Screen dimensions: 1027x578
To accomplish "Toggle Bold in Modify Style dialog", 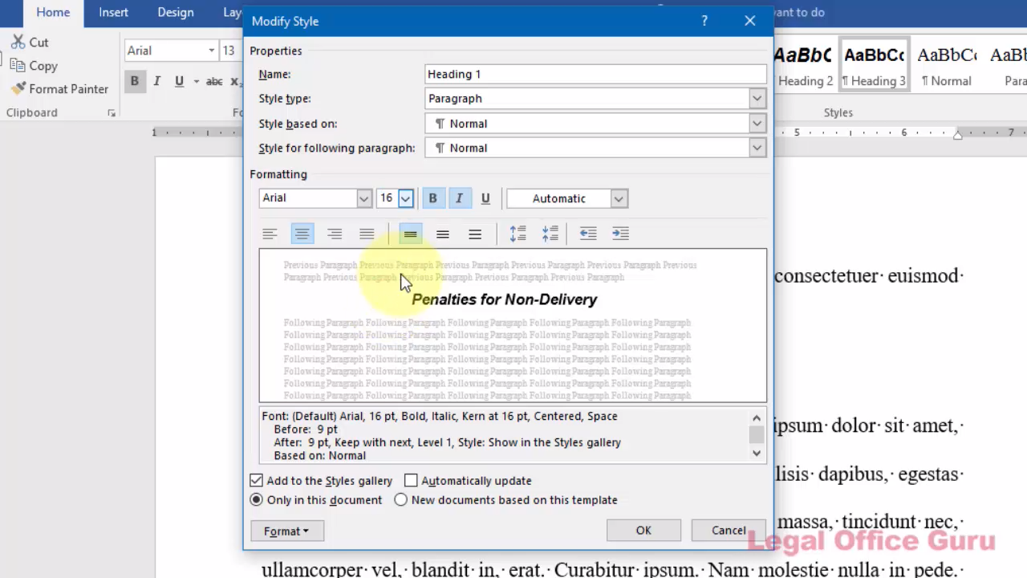I will [432, 198].
